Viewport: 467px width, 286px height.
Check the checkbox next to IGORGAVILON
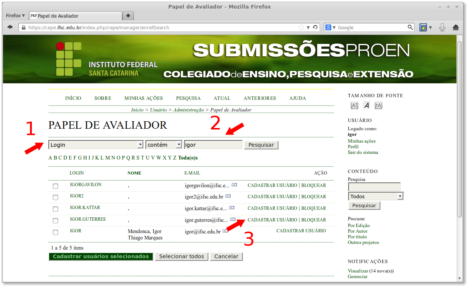pos(55,186)
